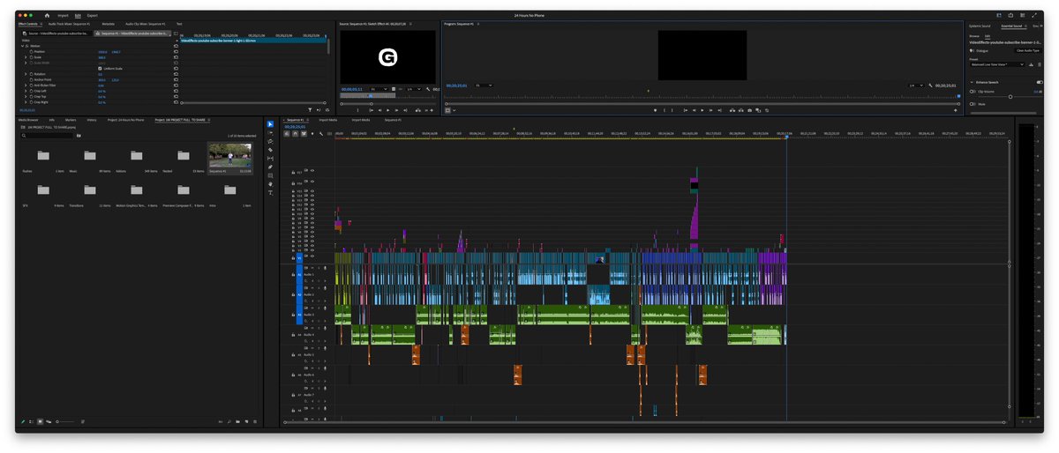Solo the Audio 1 track

(318, 268)
